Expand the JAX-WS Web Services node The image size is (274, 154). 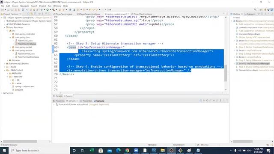tap(5, 24)
